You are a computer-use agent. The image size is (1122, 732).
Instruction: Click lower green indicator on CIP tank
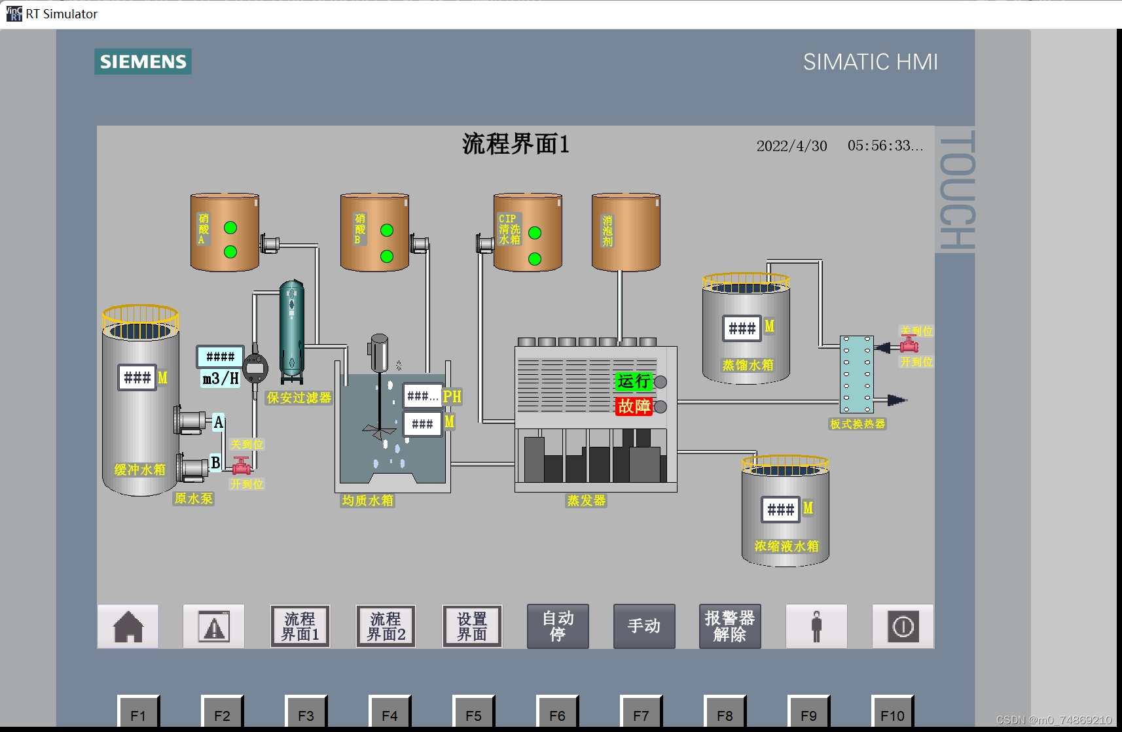coord(535,259)
